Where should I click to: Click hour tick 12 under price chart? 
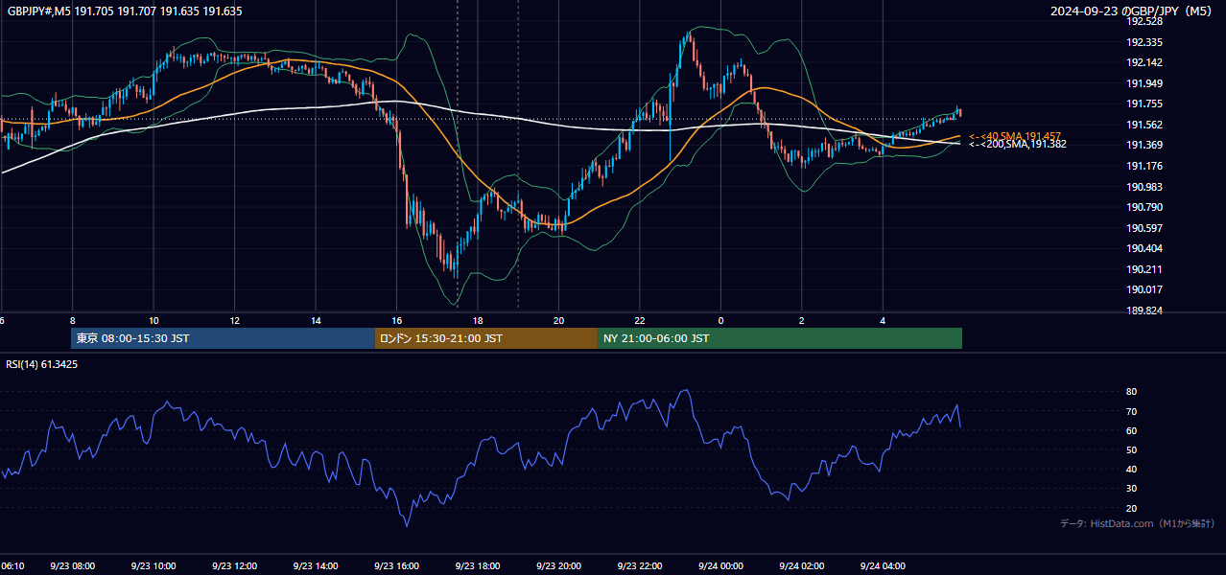[234, 320]
